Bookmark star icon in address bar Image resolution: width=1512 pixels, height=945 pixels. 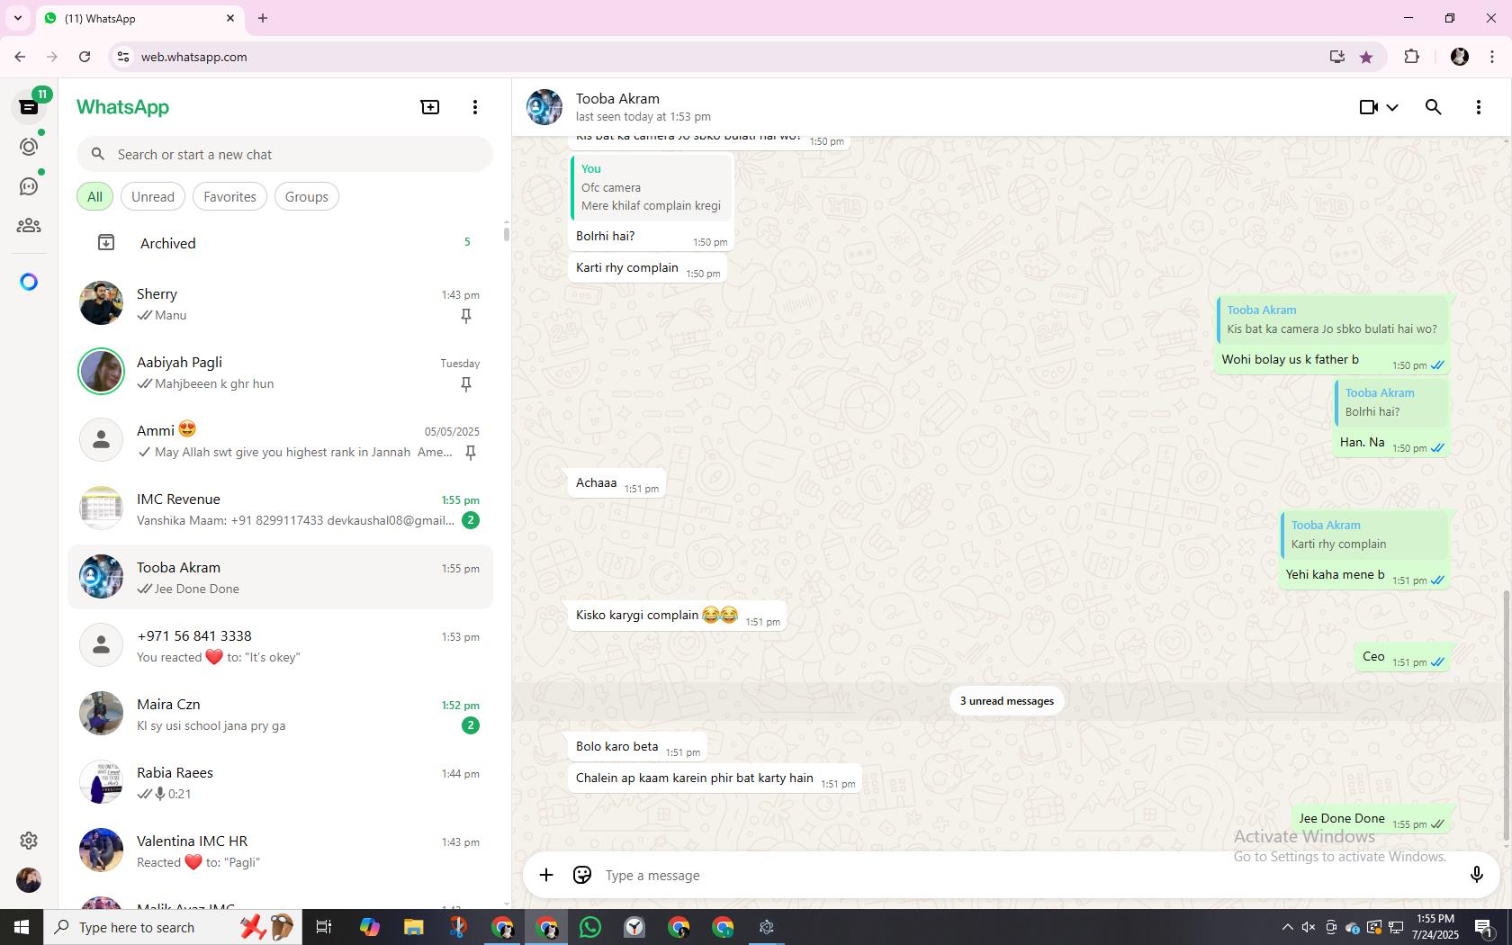pos(1366,57)
